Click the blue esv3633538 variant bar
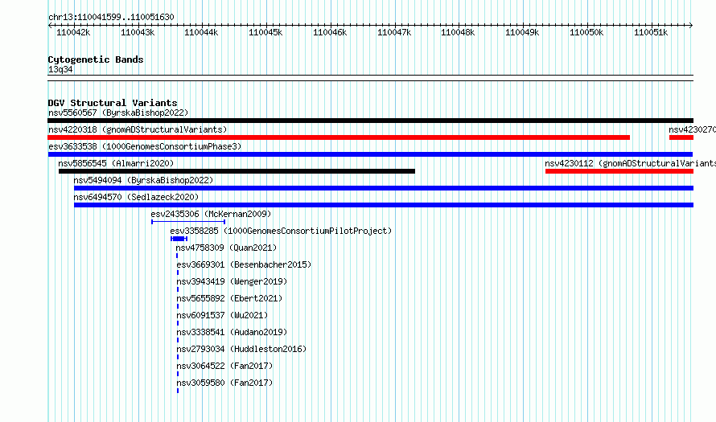Screen dimensions: 716x422 pos(370,154)
